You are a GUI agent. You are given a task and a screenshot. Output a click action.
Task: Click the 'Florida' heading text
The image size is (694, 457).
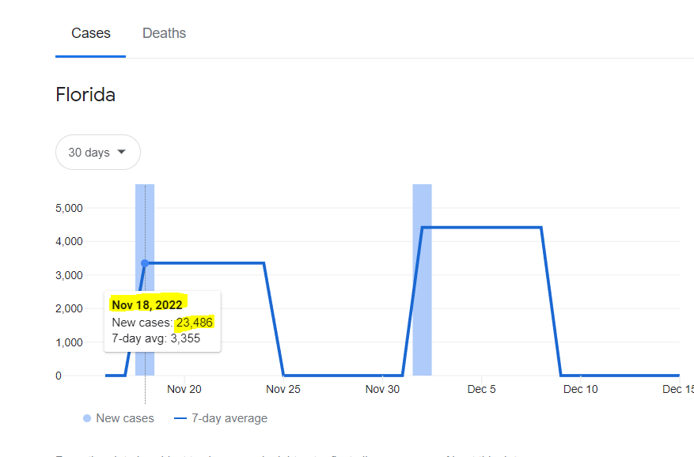pos(85,95)
